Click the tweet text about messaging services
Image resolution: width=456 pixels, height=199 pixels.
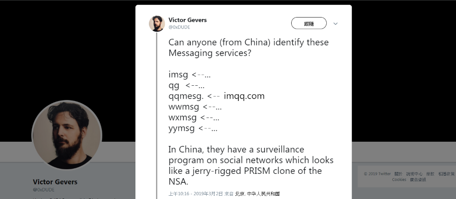[x=248, y=48]
